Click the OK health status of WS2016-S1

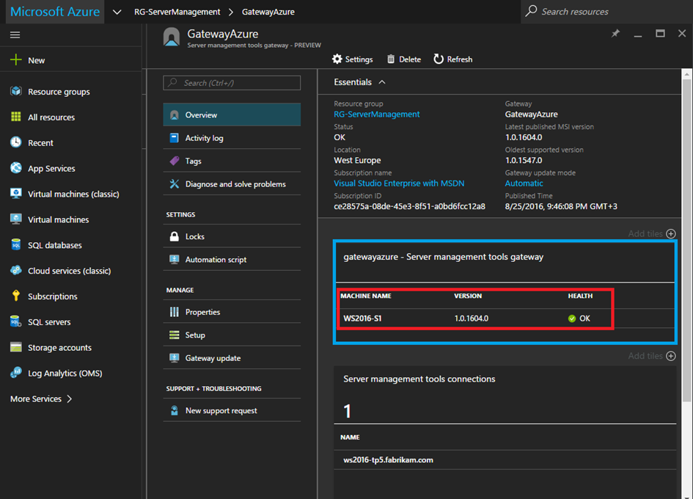[579, 318]
